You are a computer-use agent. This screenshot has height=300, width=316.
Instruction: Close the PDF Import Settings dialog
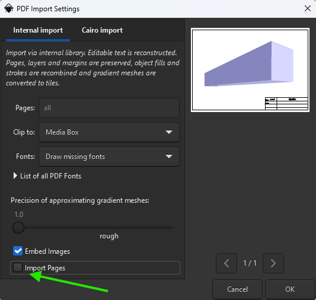tap(308, 8)
